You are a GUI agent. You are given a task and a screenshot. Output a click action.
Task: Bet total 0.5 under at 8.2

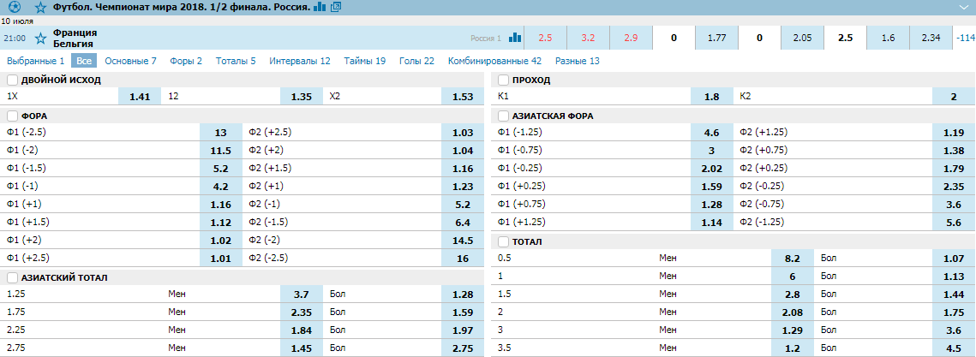[x=793, y=258]
